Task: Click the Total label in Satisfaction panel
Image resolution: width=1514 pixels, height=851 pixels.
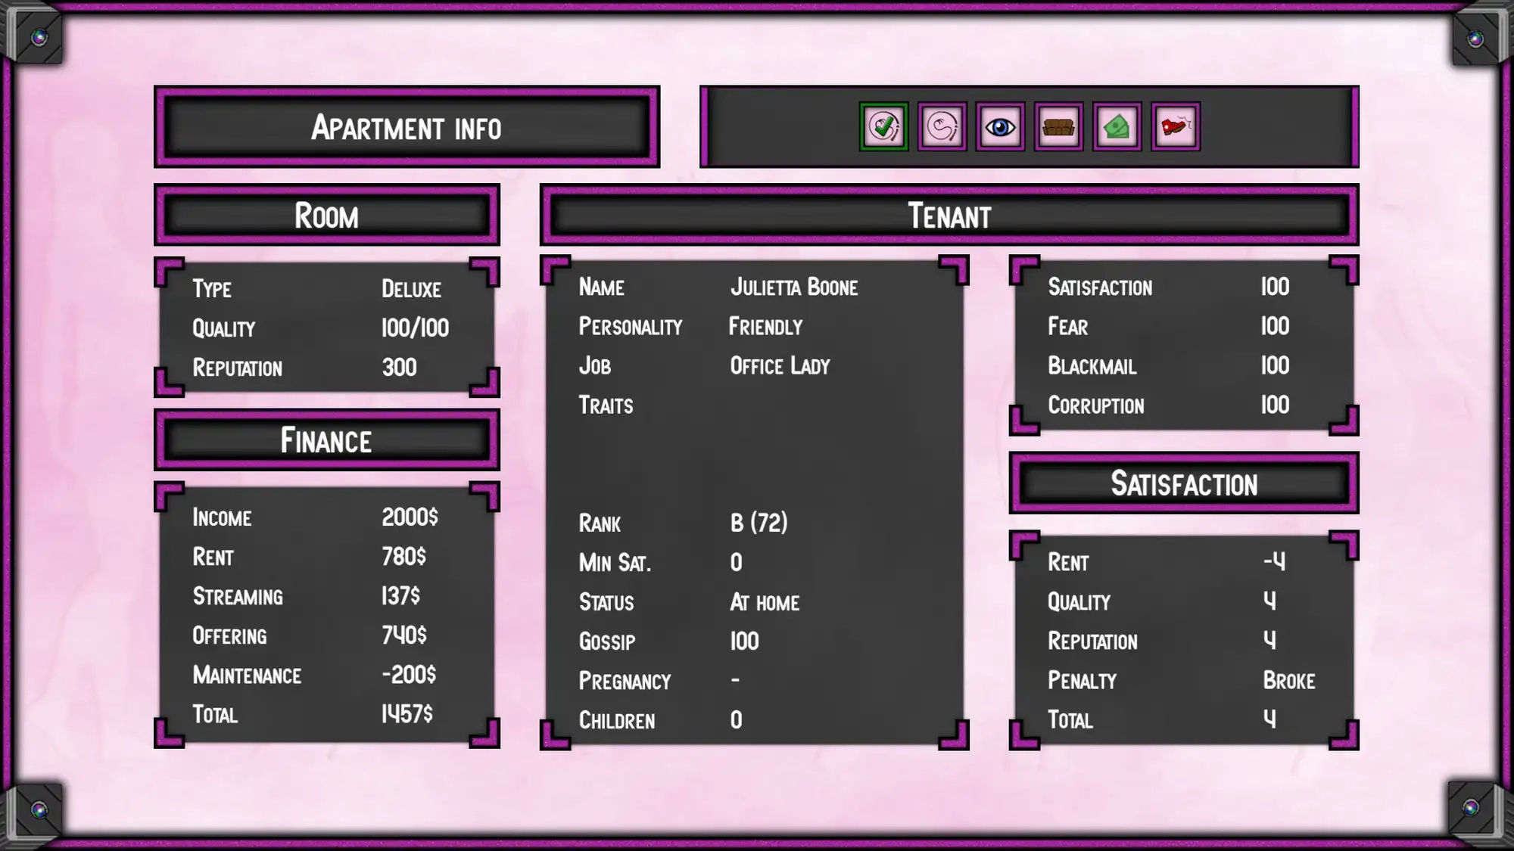Action: click(x=1070, y=720)
